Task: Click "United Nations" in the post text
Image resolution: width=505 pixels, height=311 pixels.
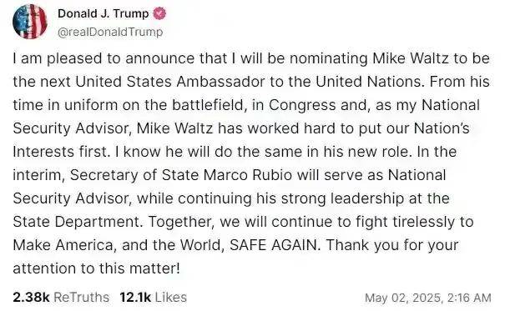Action: (x=368, y=82)
